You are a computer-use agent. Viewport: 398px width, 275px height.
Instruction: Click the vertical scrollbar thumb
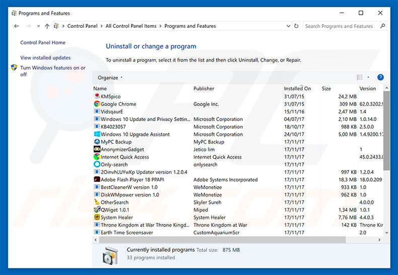(x=386, y=131)
